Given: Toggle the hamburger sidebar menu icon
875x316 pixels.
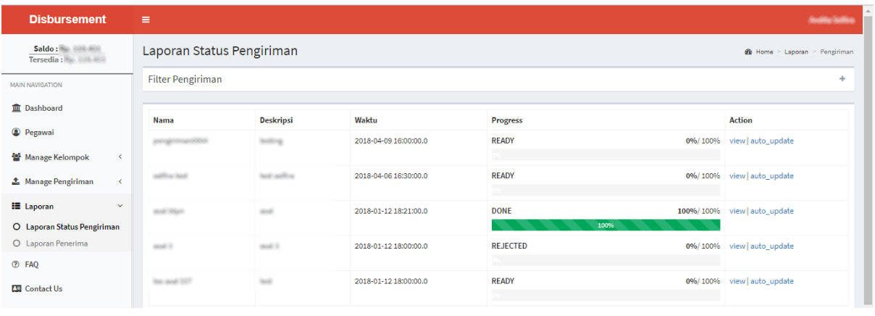Looking at the screenshot, I should pos(146,20).
